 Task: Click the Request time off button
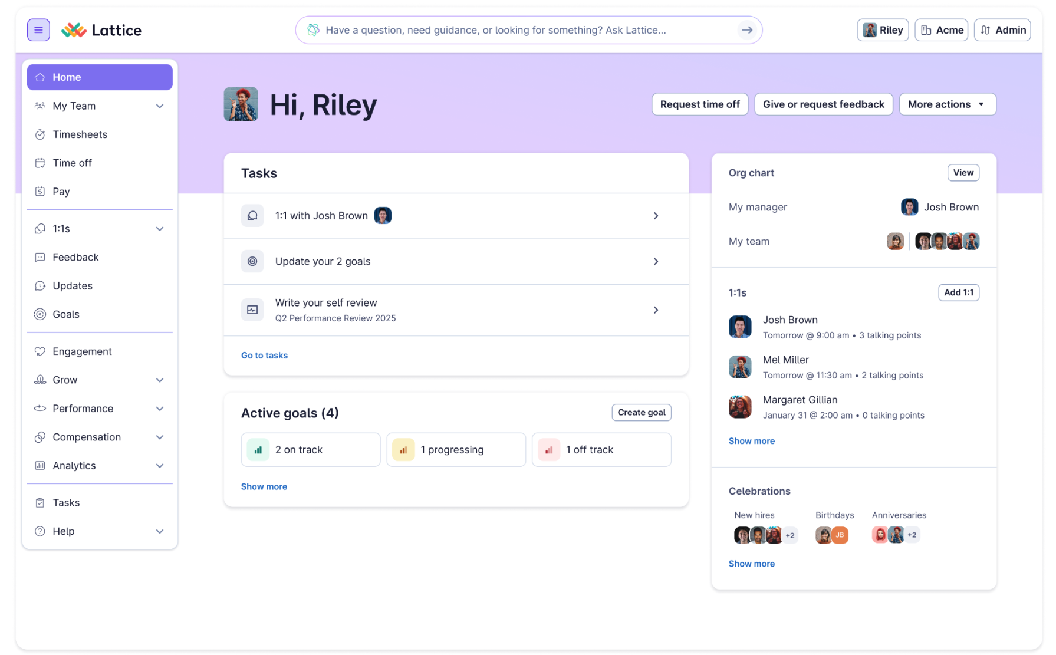click(700, 104)
